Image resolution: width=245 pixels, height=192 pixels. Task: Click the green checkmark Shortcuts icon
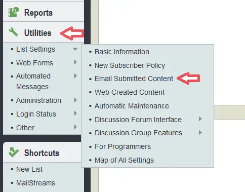[14, 152]
